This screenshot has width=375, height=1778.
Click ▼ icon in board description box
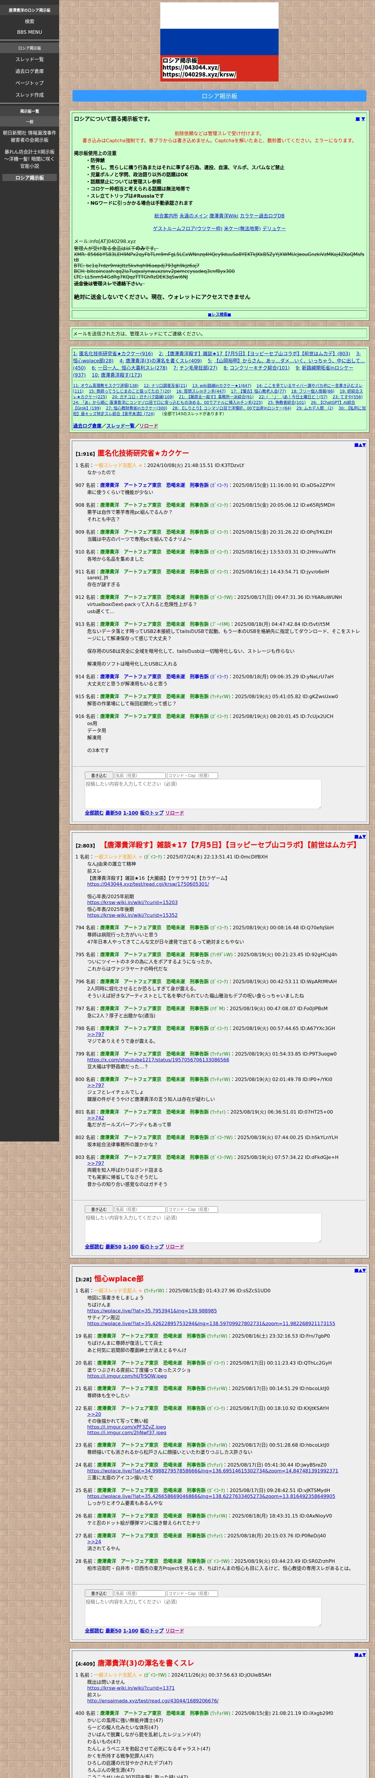[363, 119]
